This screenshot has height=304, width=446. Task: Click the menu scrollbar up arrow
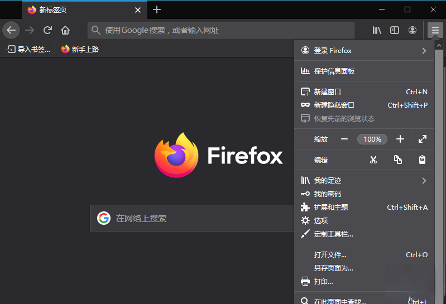pyautogui.click(x=439, y=45)
